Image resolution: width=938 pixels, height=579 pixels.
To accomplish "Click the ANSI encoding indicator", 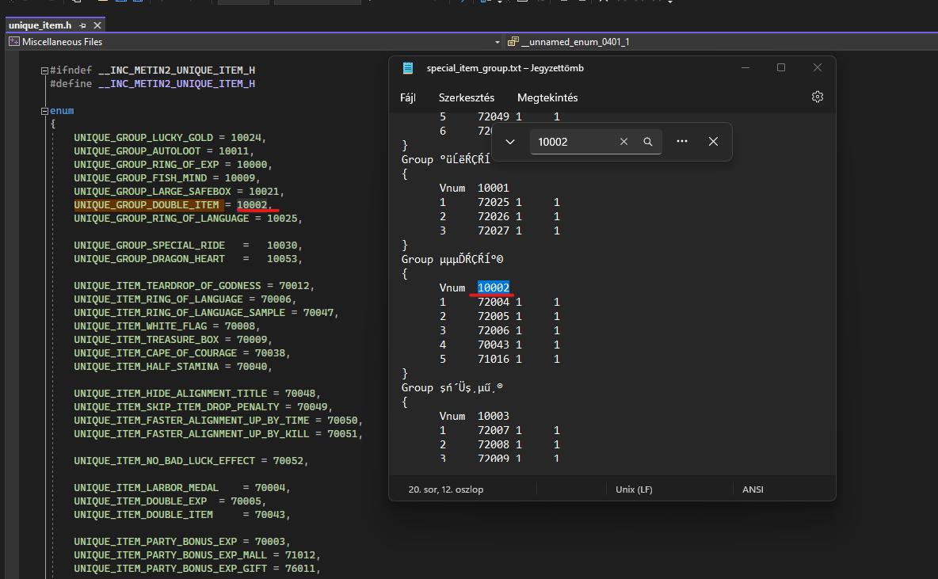I will coord(753,489).
